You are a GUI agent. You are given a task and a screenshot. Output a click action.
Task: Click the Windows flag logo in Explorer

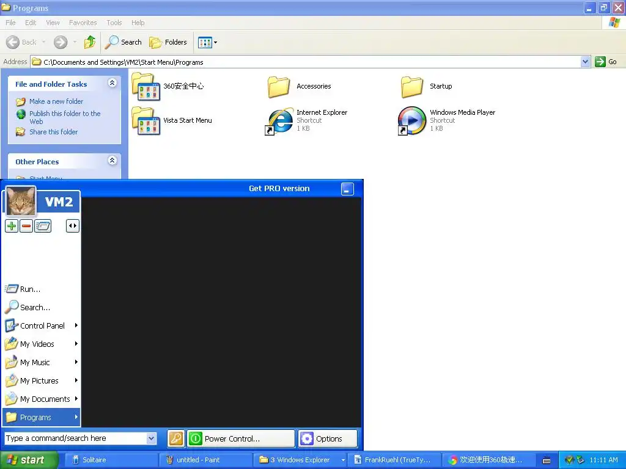614,23
